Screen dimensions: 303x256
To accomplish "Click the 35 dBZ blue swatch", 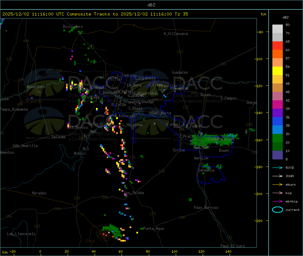I will point(277,130).
